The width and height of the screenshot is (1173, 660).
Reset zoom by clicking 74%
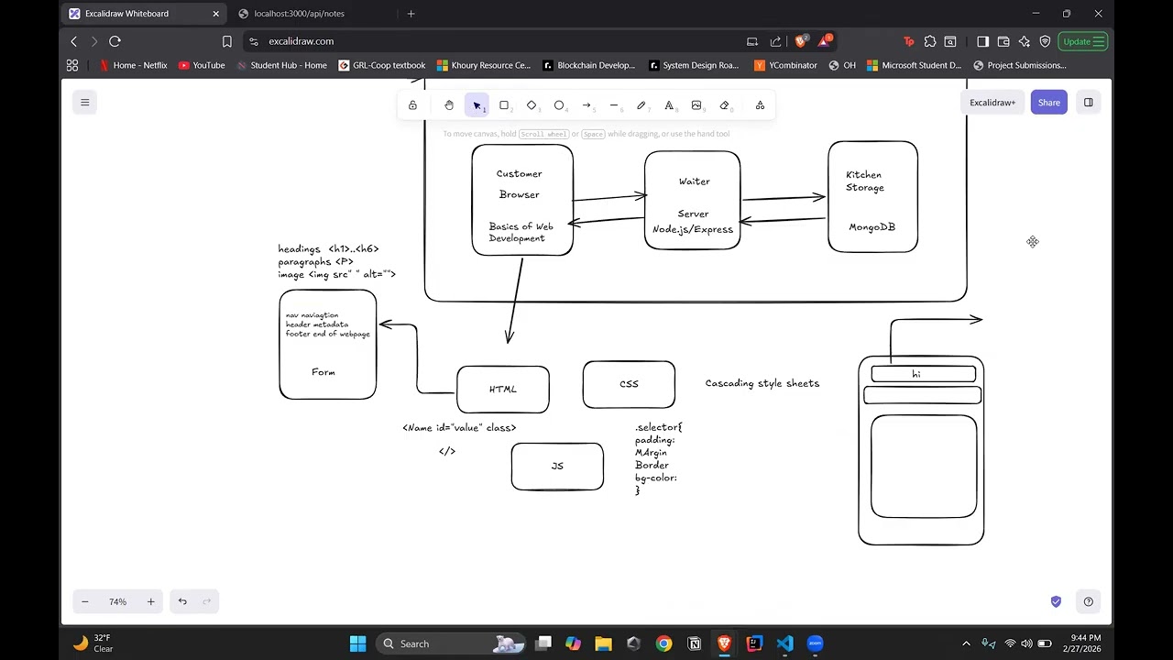point(118,601)
